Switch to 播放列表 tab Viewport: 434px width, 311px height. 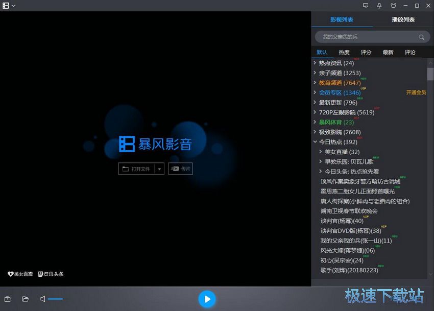[x=403, y=19]
